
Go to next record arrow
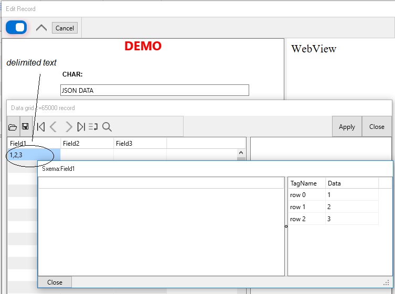click(x=68, y=127)
